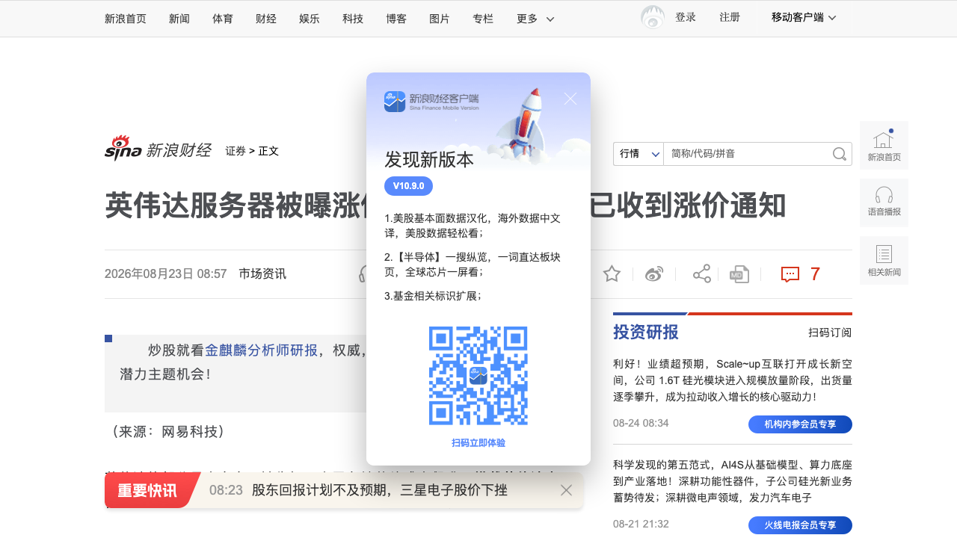Screen dimensions: 957x538
Task: Open the 财经 nav item
Action: (266, 19)
